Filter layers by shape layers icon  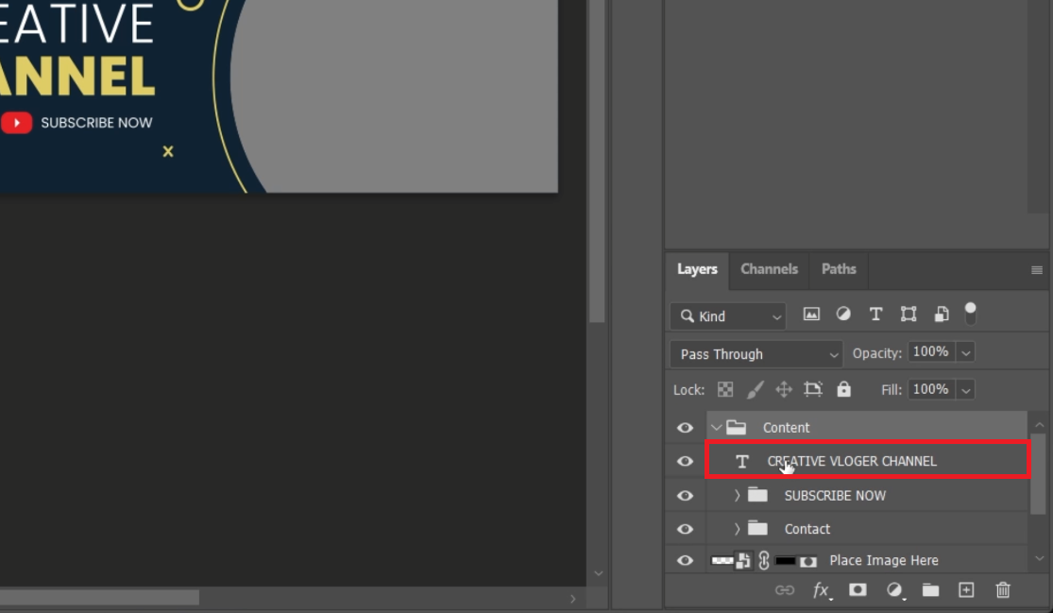pos(909,314)
